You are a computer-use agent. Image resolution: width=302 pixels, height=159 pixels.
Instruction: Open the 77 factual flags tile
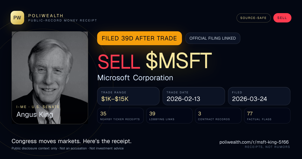[267, 116]
